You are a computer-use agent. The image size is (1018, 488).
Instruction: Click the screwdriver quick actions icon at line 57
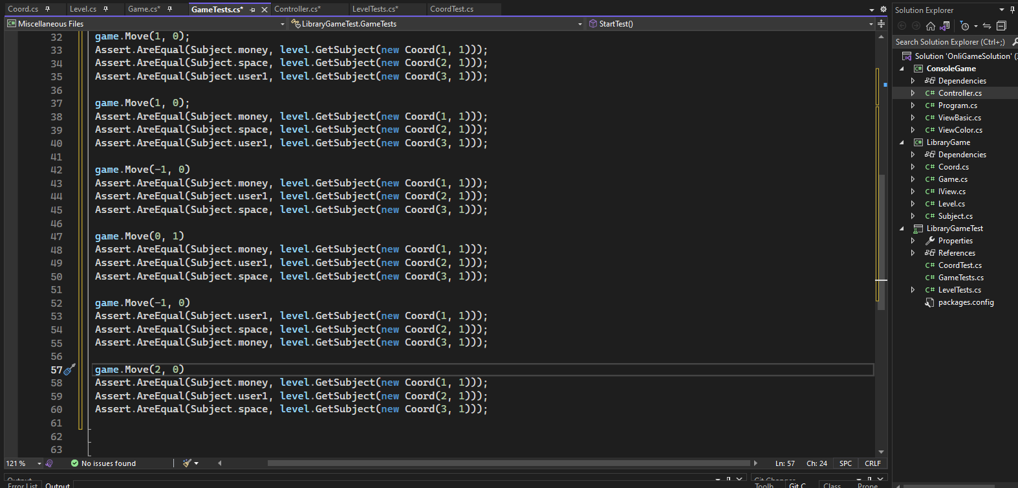70,370
